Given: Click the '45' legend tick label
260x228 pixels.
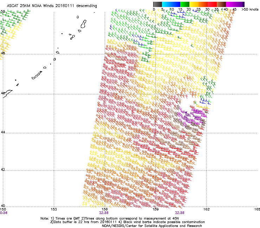Looking at the screenshot, I should coord(234,9).
